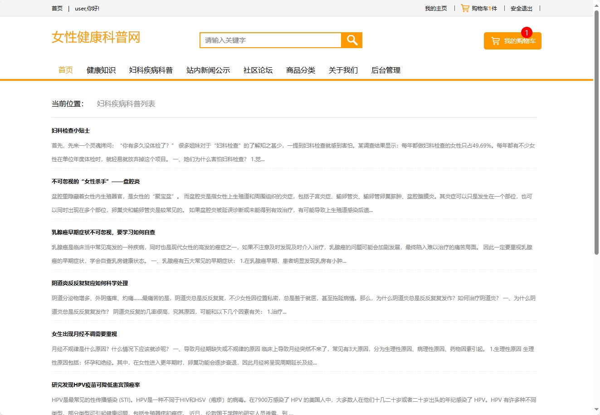Open the 关于我们 page
This screenshot has width=600, height=415.
pos(343,70)
